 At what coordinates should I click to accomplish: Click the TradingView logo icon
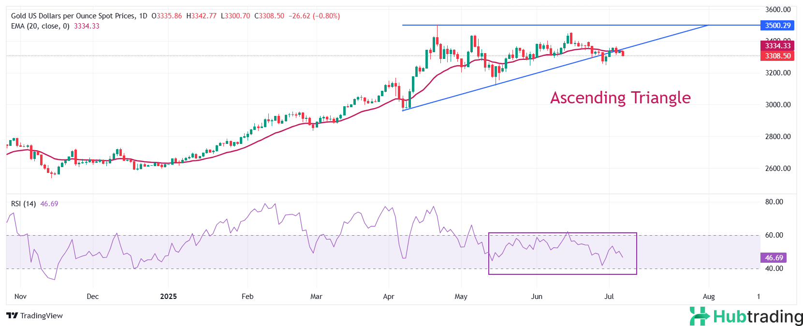point(12,315)
